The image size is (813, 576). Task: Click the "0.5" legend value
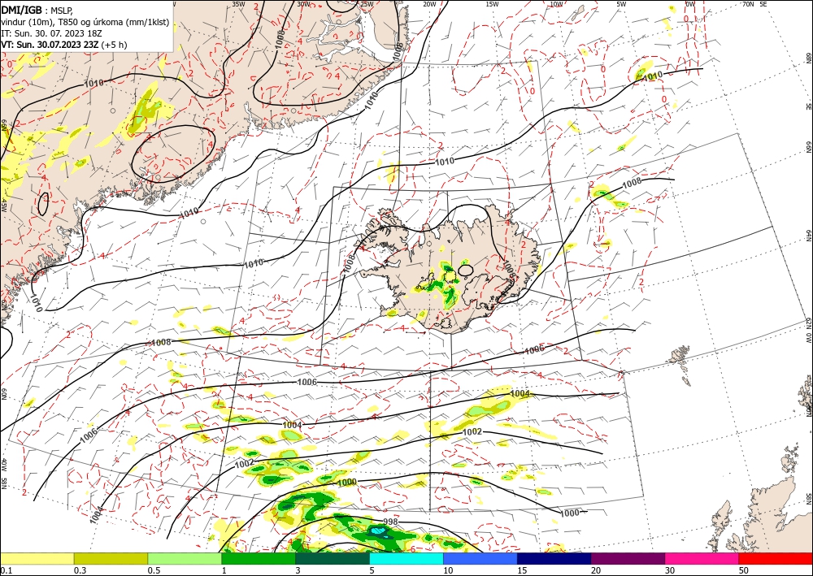[x=153, y=570]
